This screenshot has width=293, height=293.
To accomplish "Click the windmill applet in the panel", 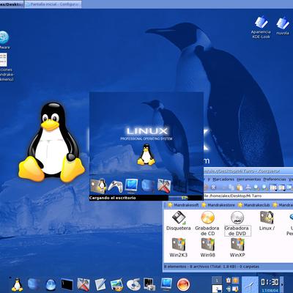I will pyautogui.click(x=250, y=285).
